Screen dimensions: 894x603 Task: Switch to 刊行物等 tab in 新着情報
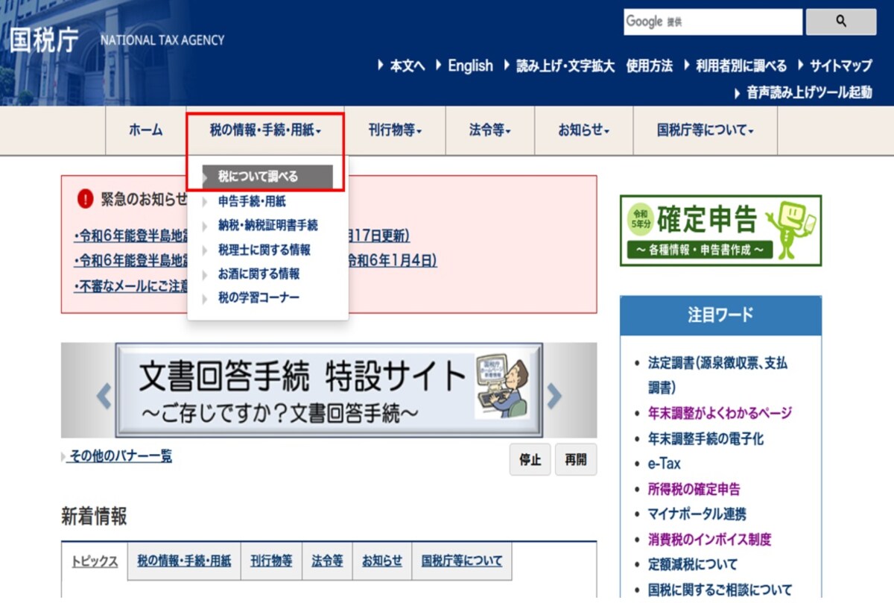[271, 561]
